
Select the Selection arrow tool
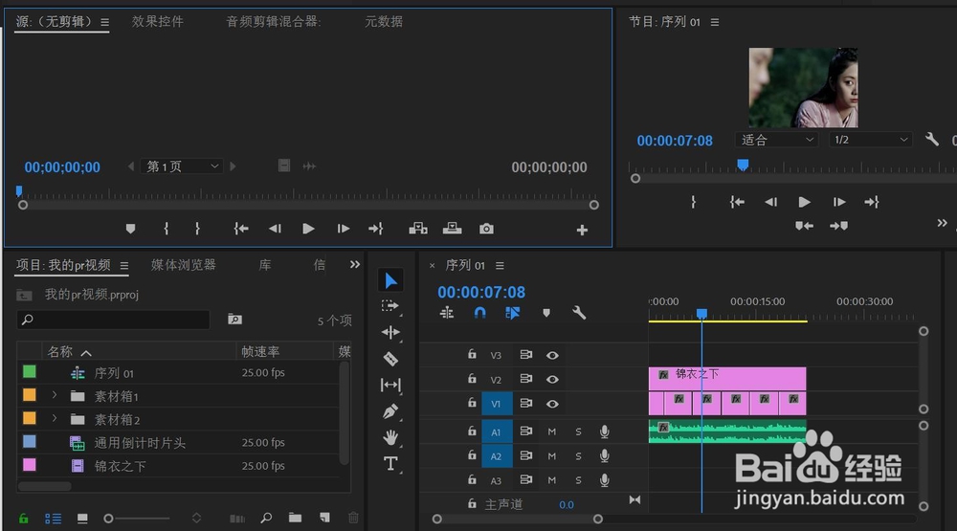tap(390, 280)
